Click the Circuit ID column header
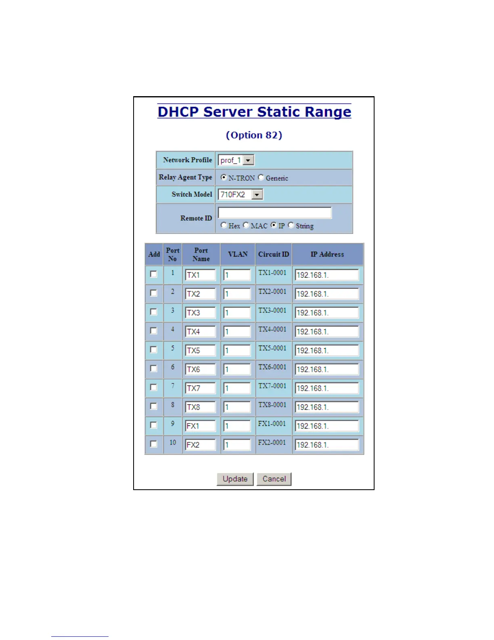This screenshot has height=640, width=494. pos(274,254)
